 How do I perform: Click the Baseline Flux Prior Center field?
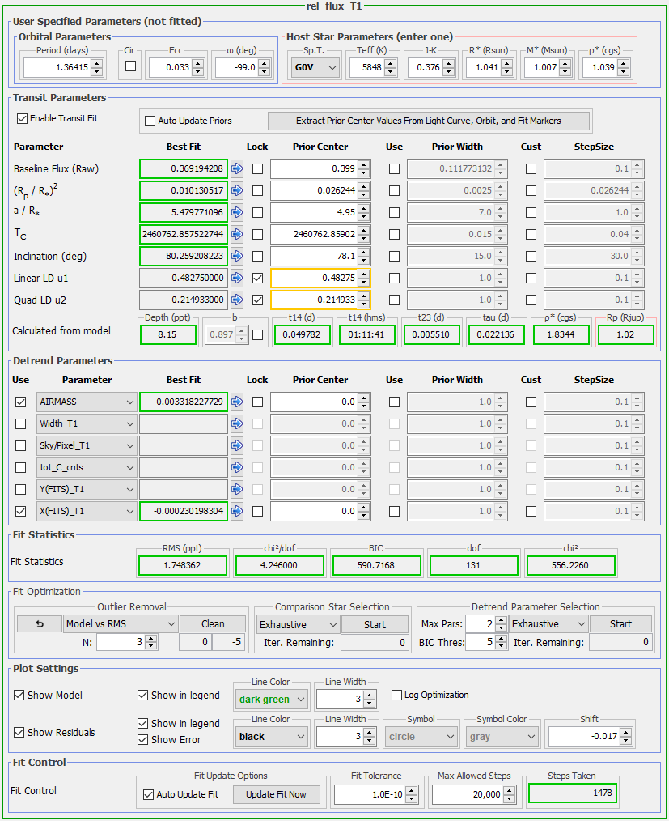pyautogui.click(x=314, y=168)
